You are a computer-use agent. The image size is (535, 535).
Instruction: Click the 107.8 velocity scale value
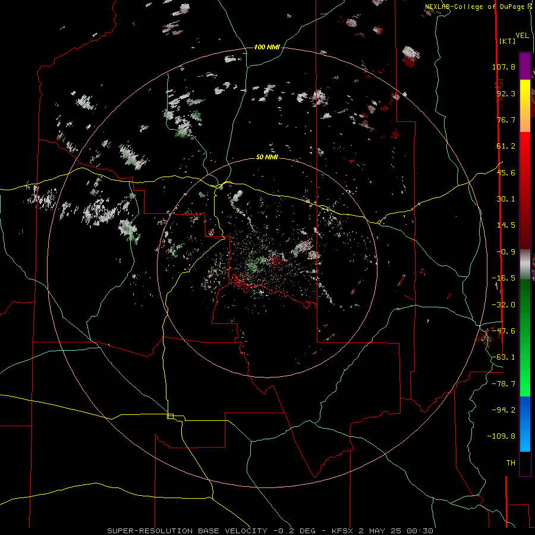click(503, 67)
